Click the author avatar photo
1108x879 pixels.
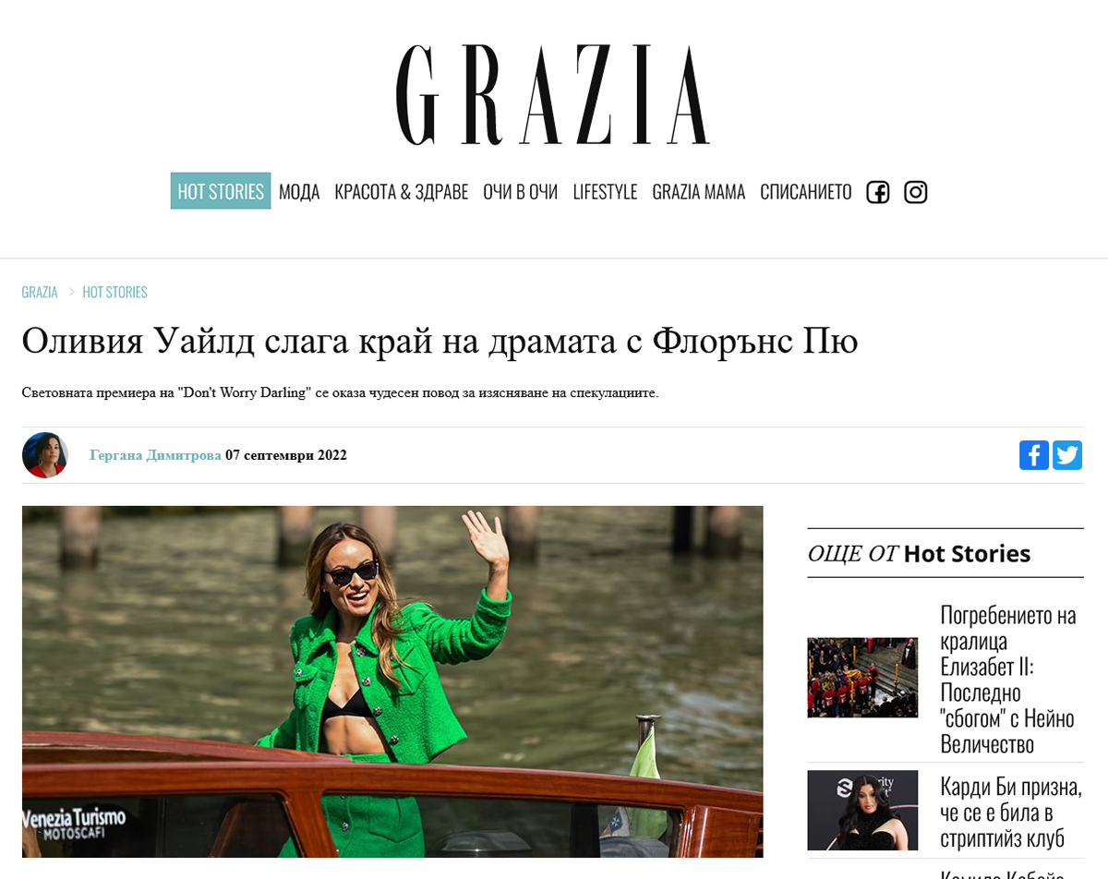click(x=45, y=455)
